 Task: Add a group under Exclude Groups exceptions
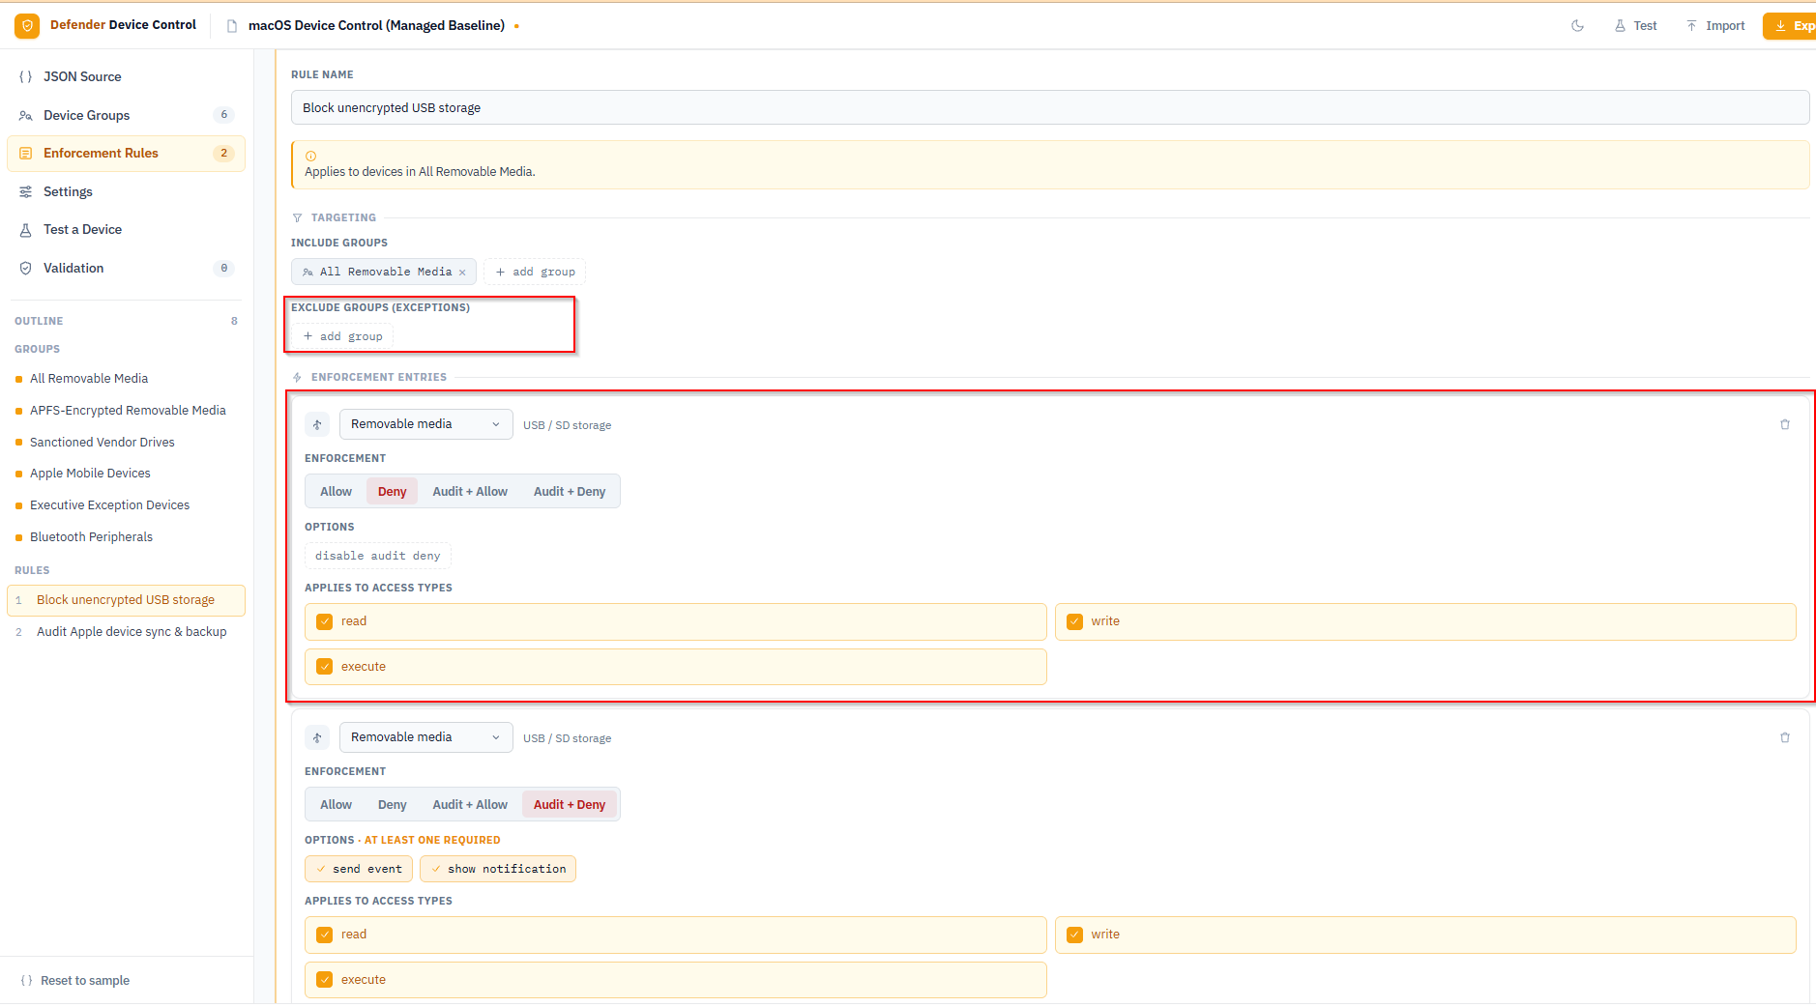[x=343, y=336]
